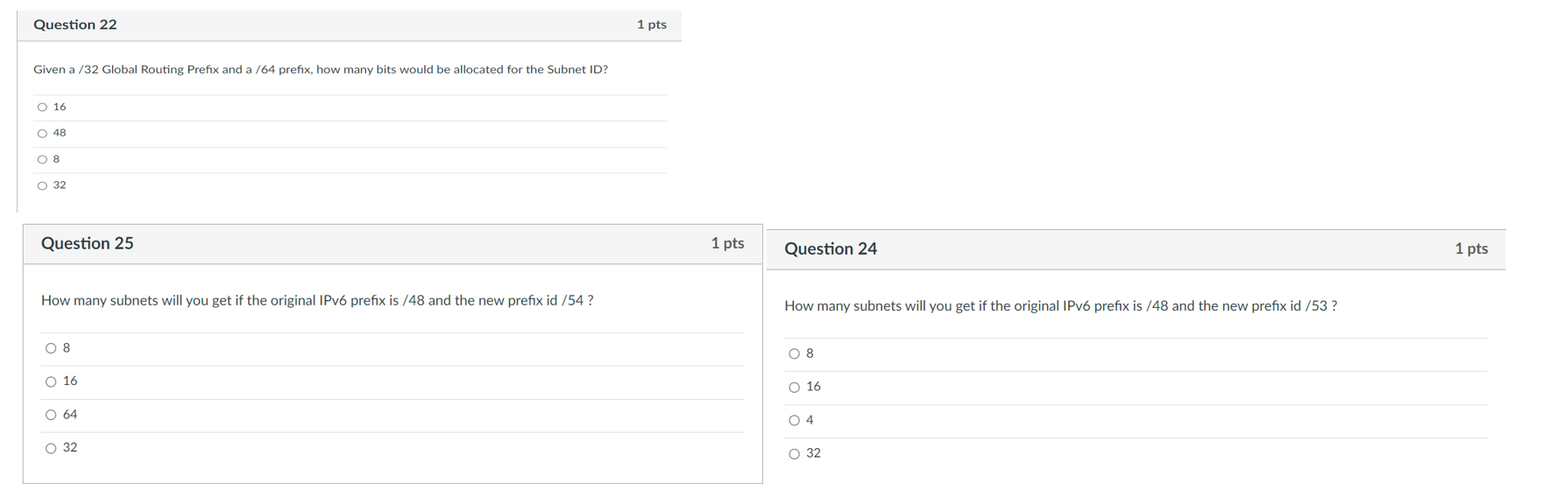Viewport: 1557px width, 504px height.
Task: Click the Question 22 header title
Action: pyautogui.click(x=75, y=24)
